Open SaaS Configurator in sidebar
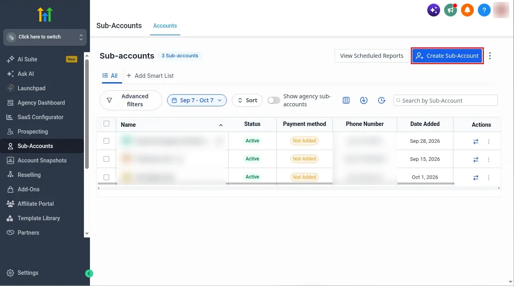This screenshot has height=286, width=514. 42,117
